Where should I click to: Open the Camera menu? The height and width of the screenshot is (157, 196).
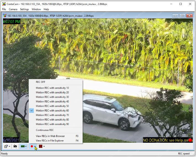(13, 9)
